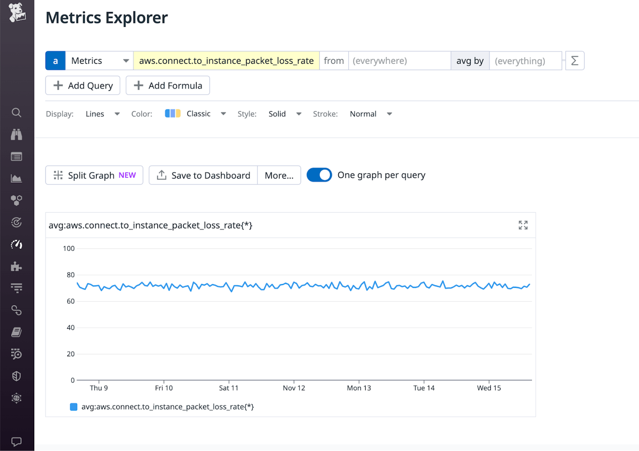Open the sigma summary icon beside query

574,60
